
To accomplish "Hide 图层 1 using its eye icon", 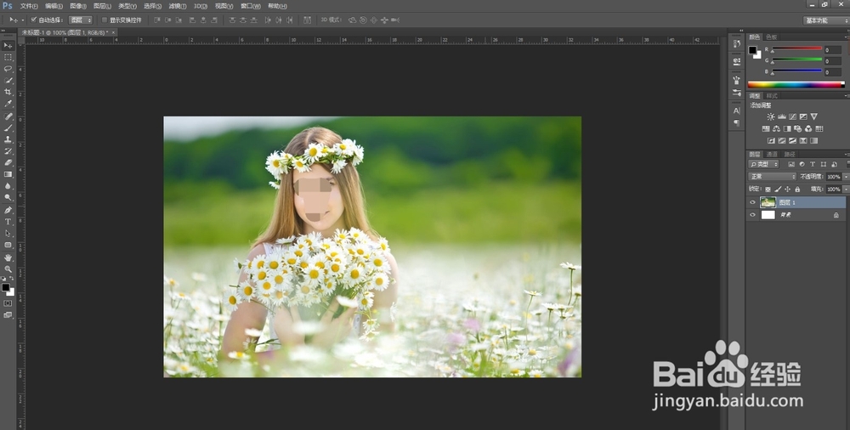I will click(752, 202).
